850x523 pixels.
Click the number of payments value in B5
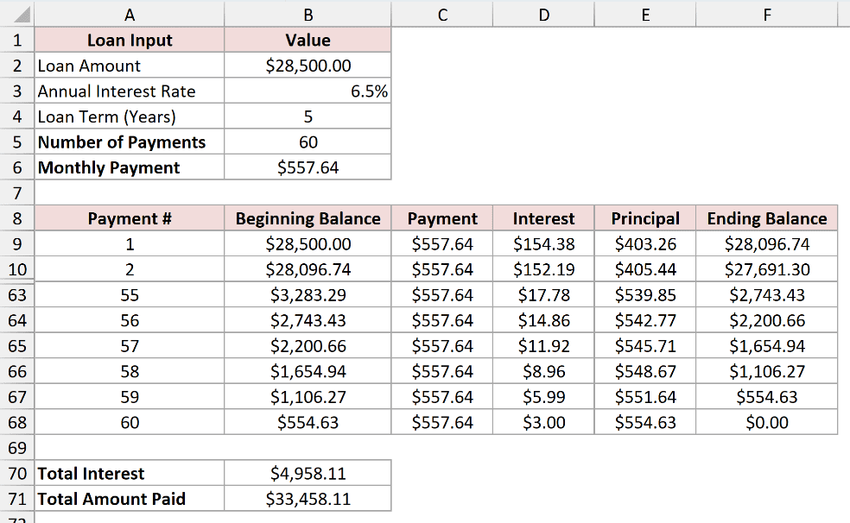[308, 142]
